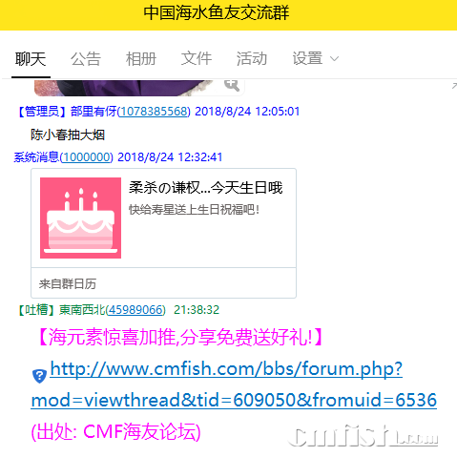The width and height of the screenshot is (457, 457).
Task: Open the cmfish.com forum.php link
Action: (x=226, y=369)
